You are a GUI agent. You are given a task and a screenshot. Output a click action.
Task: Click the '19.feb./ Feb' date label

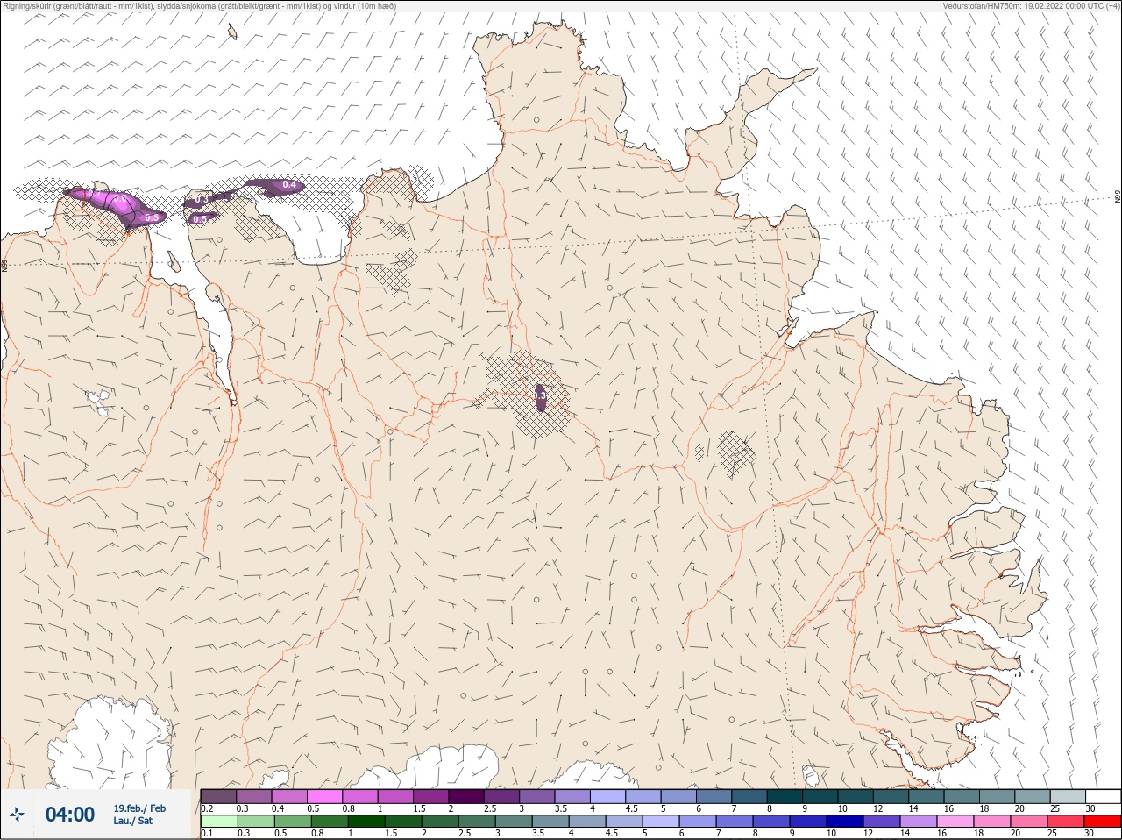coord(139,808)
